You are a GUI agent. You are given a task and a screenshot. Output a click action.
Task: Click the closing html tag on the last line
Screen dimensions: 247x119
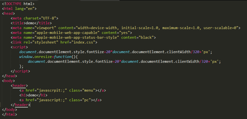[10, 114]
